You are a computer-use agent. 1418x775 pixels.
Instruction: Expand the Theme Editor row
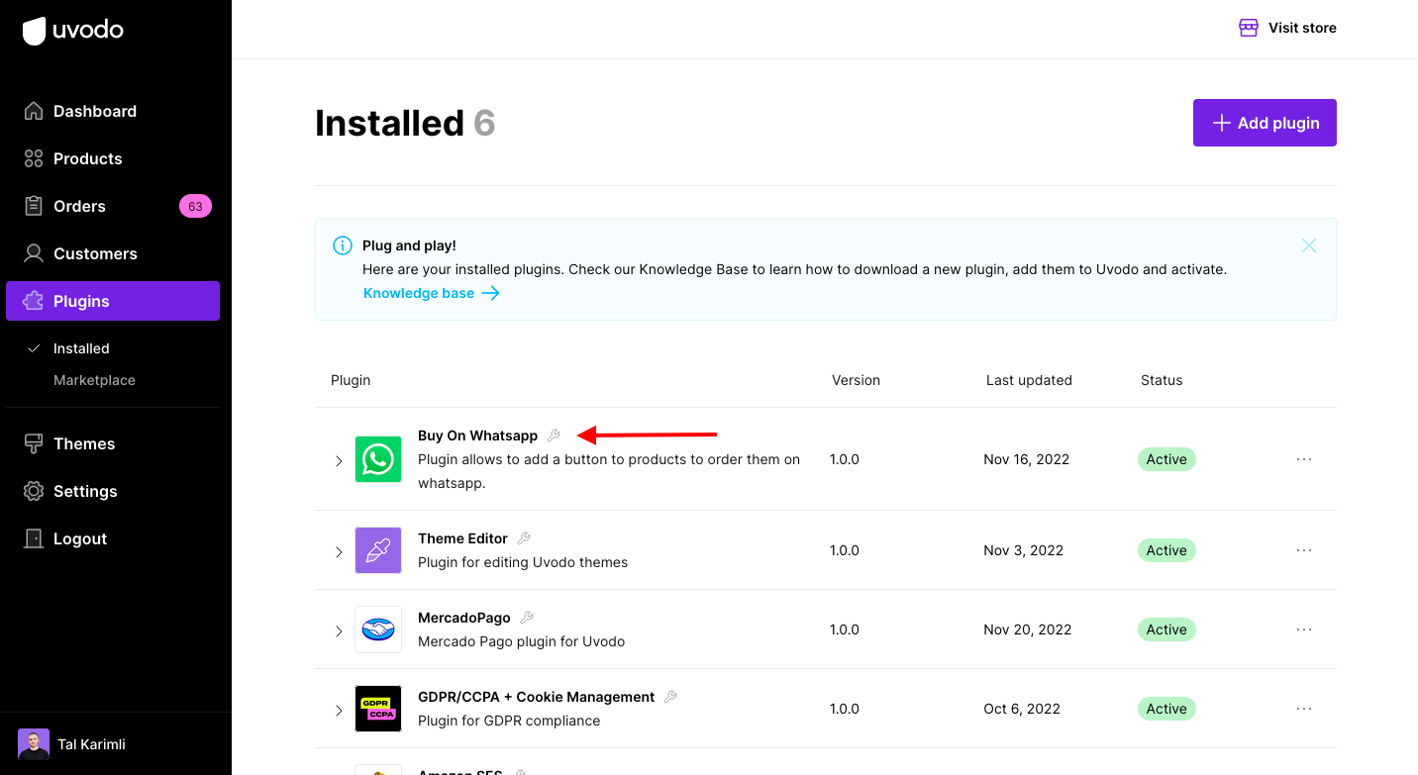(x=339, y=552)
